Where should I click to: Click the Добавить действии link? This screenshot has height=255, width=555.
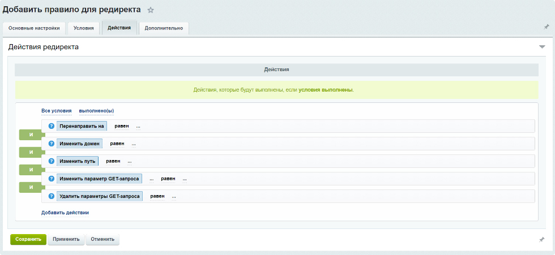65,213
